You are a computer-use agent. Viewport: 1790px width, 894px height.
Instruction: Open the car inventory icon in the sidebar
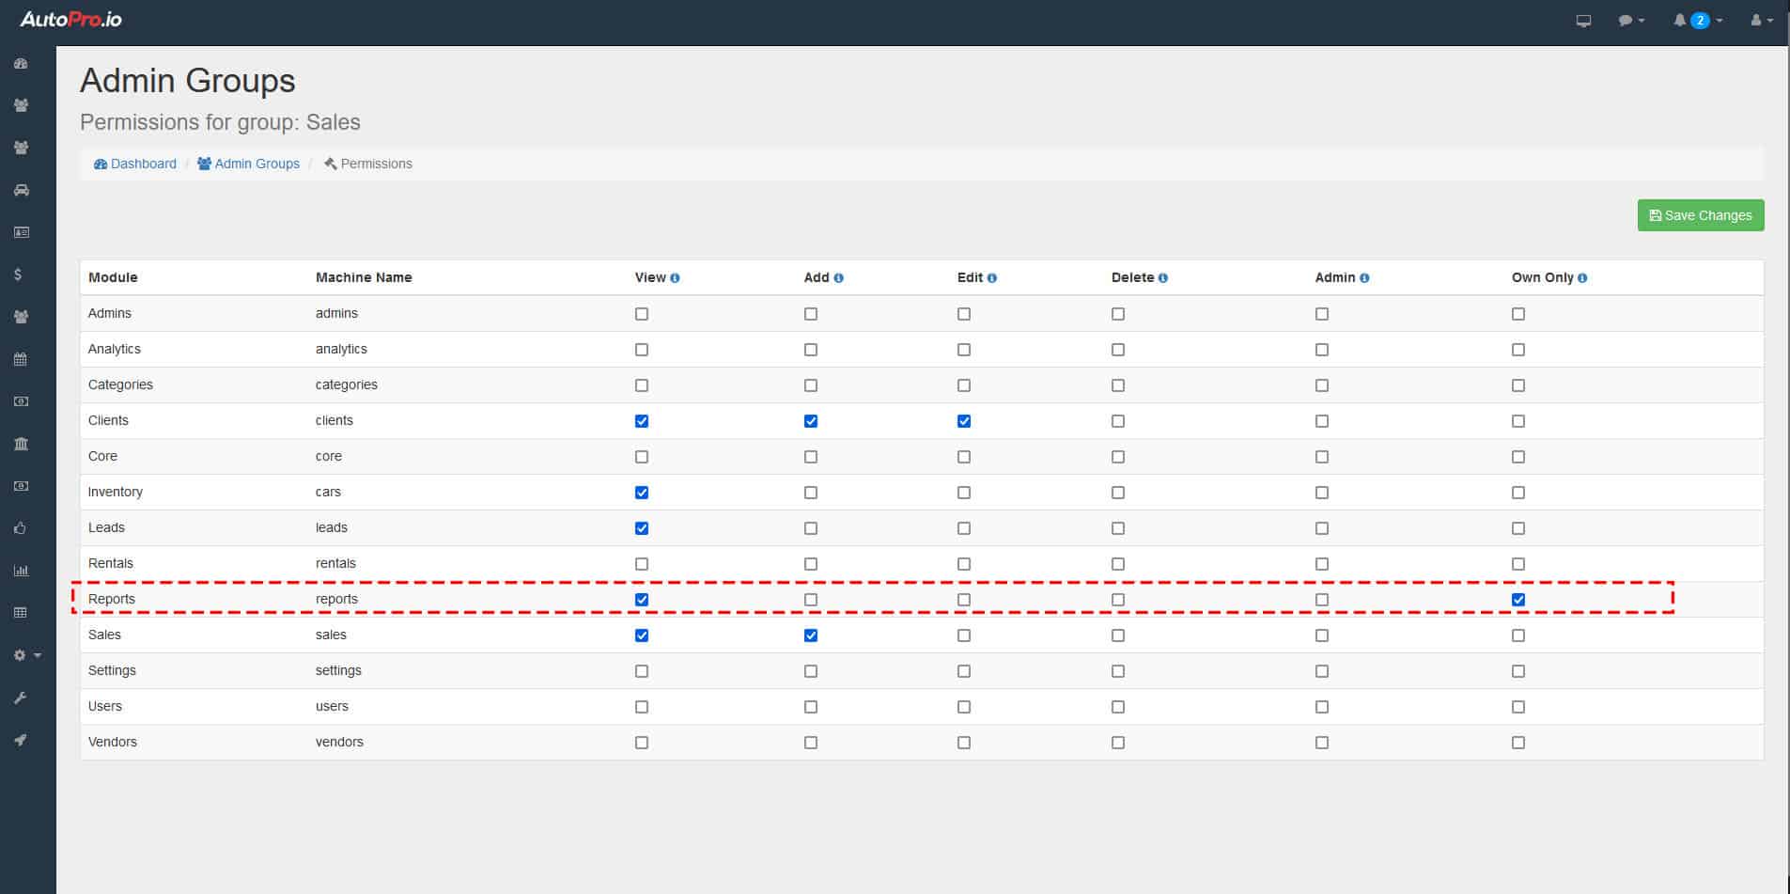coord(21,190)
